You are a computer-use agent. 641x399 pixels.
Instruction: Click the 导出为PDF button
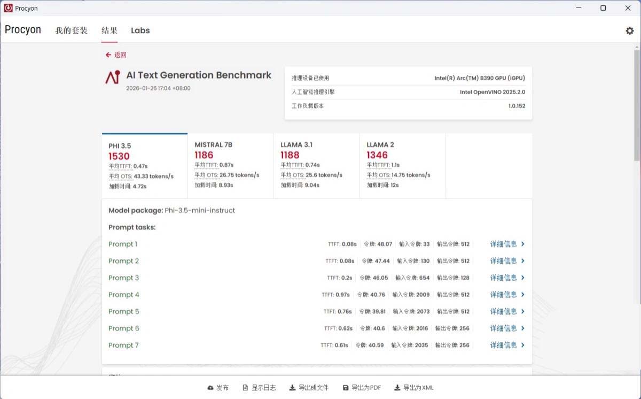(x=362, y=388)
